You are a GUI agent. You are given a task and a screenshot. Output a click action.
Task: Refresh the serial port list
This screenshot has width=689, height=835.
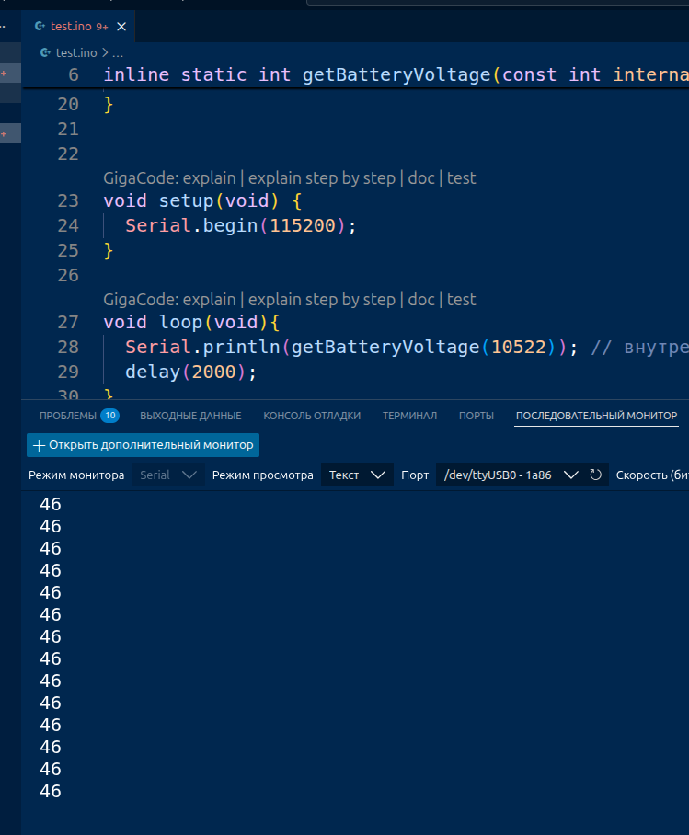(x=595, y=475)
